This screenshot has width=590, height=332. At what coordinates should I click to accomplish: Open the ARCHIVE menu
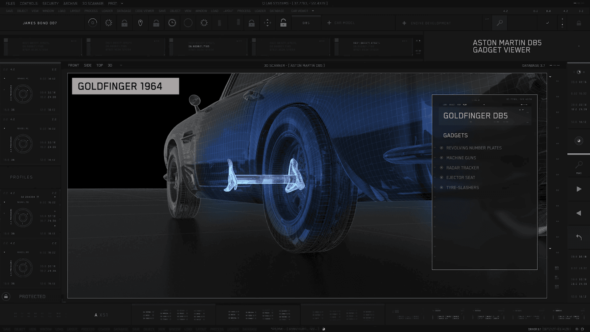[70, 3]
